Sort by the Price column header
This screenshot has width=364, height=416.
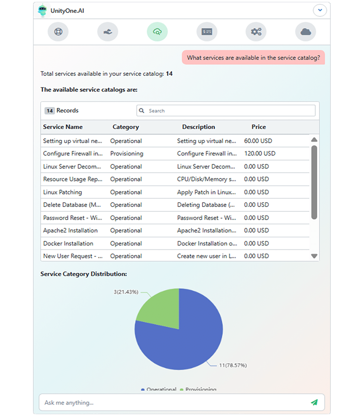(x=258, y=127)
